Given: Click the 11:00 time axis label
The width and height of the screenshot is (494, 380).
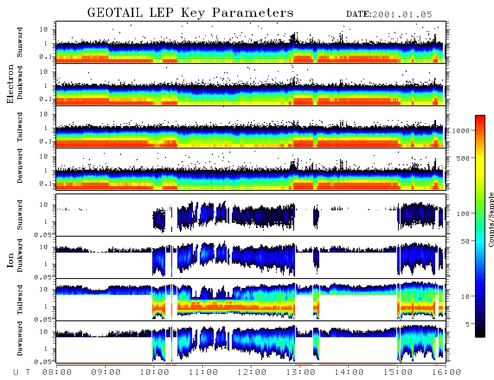Looking at the screenshot, I should coord(203,373).
